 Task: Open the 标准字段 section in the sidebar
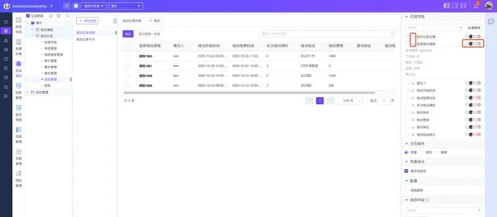19,25
